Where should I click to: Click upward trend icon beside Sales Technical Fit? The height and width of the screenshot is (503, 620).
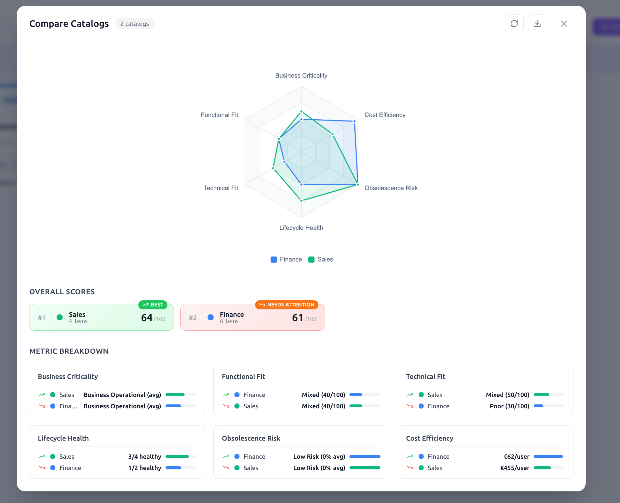coord(410,395)
